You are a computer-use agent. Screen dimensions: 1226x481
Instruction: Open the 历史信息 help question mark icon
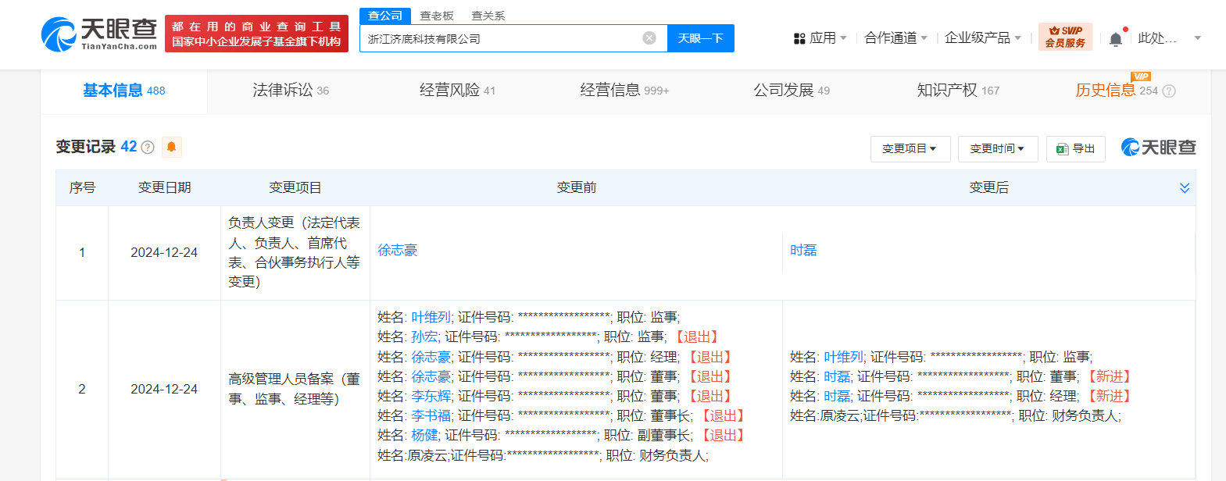click(x=1169, y=91)
